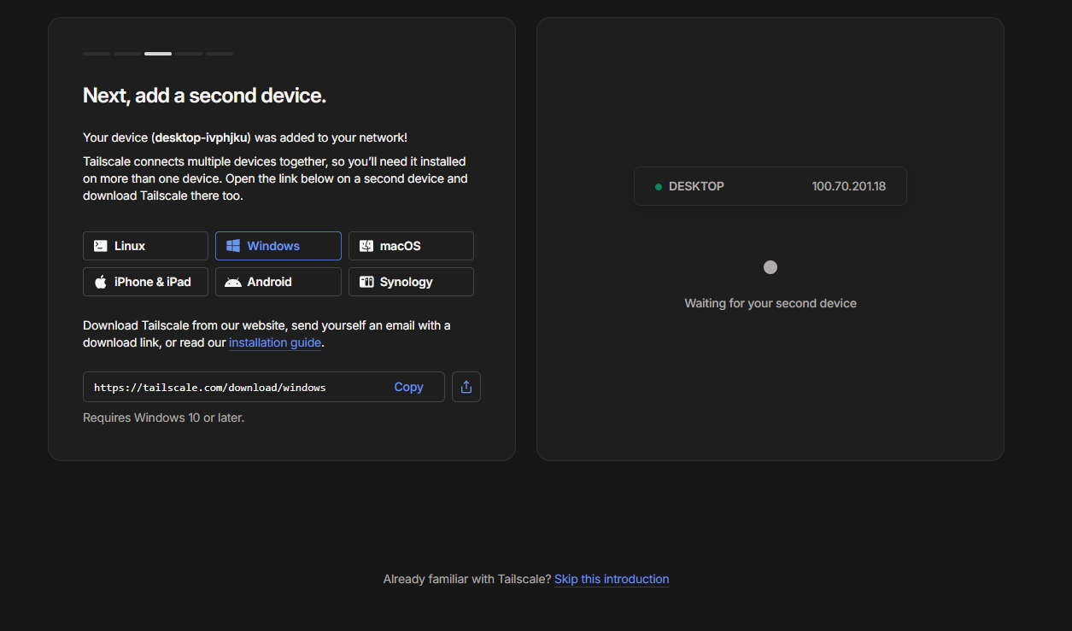Click the Apple logo for iPhone & iPad
This screenshot has width=1072, height=631.
[x=101, y=282]
